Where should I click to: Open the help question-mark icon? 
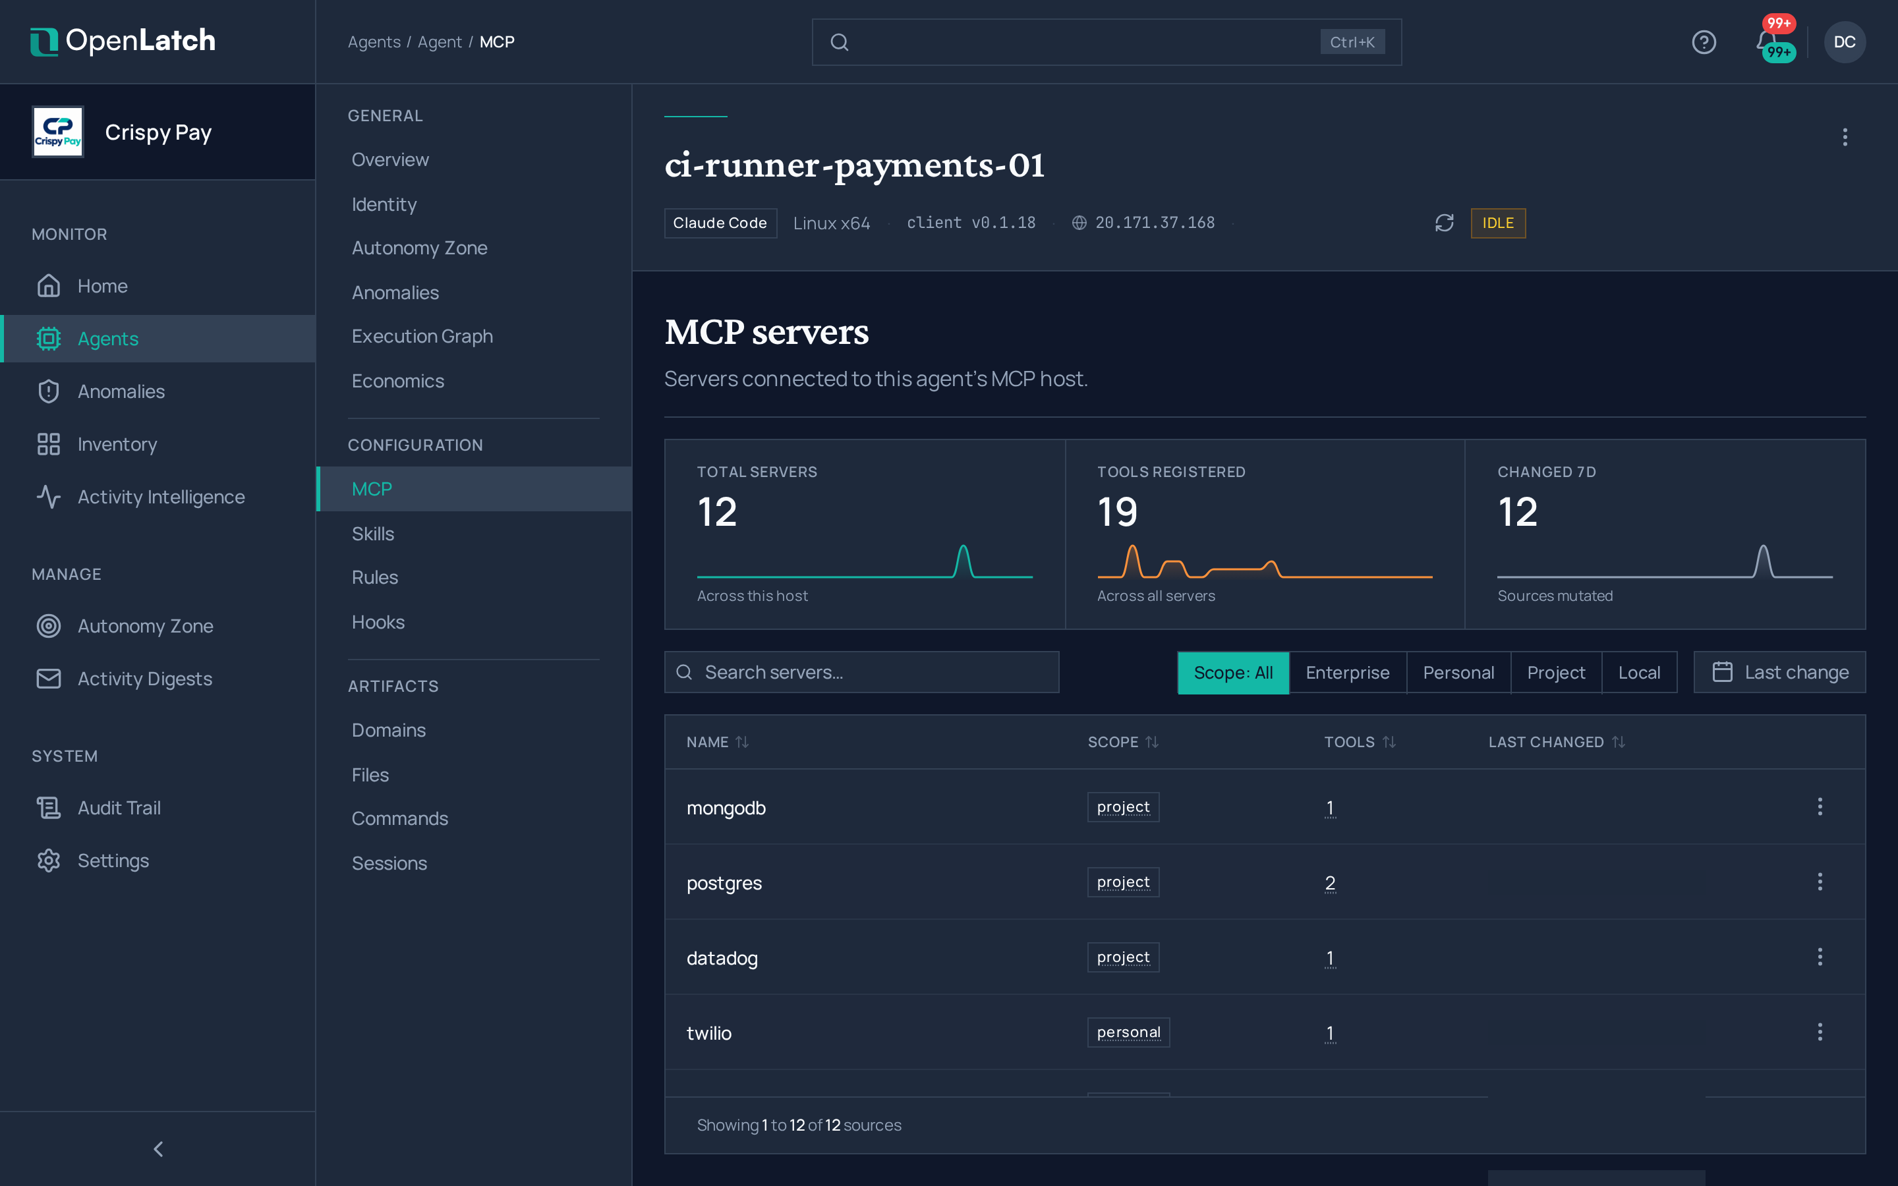[1704, 42]
